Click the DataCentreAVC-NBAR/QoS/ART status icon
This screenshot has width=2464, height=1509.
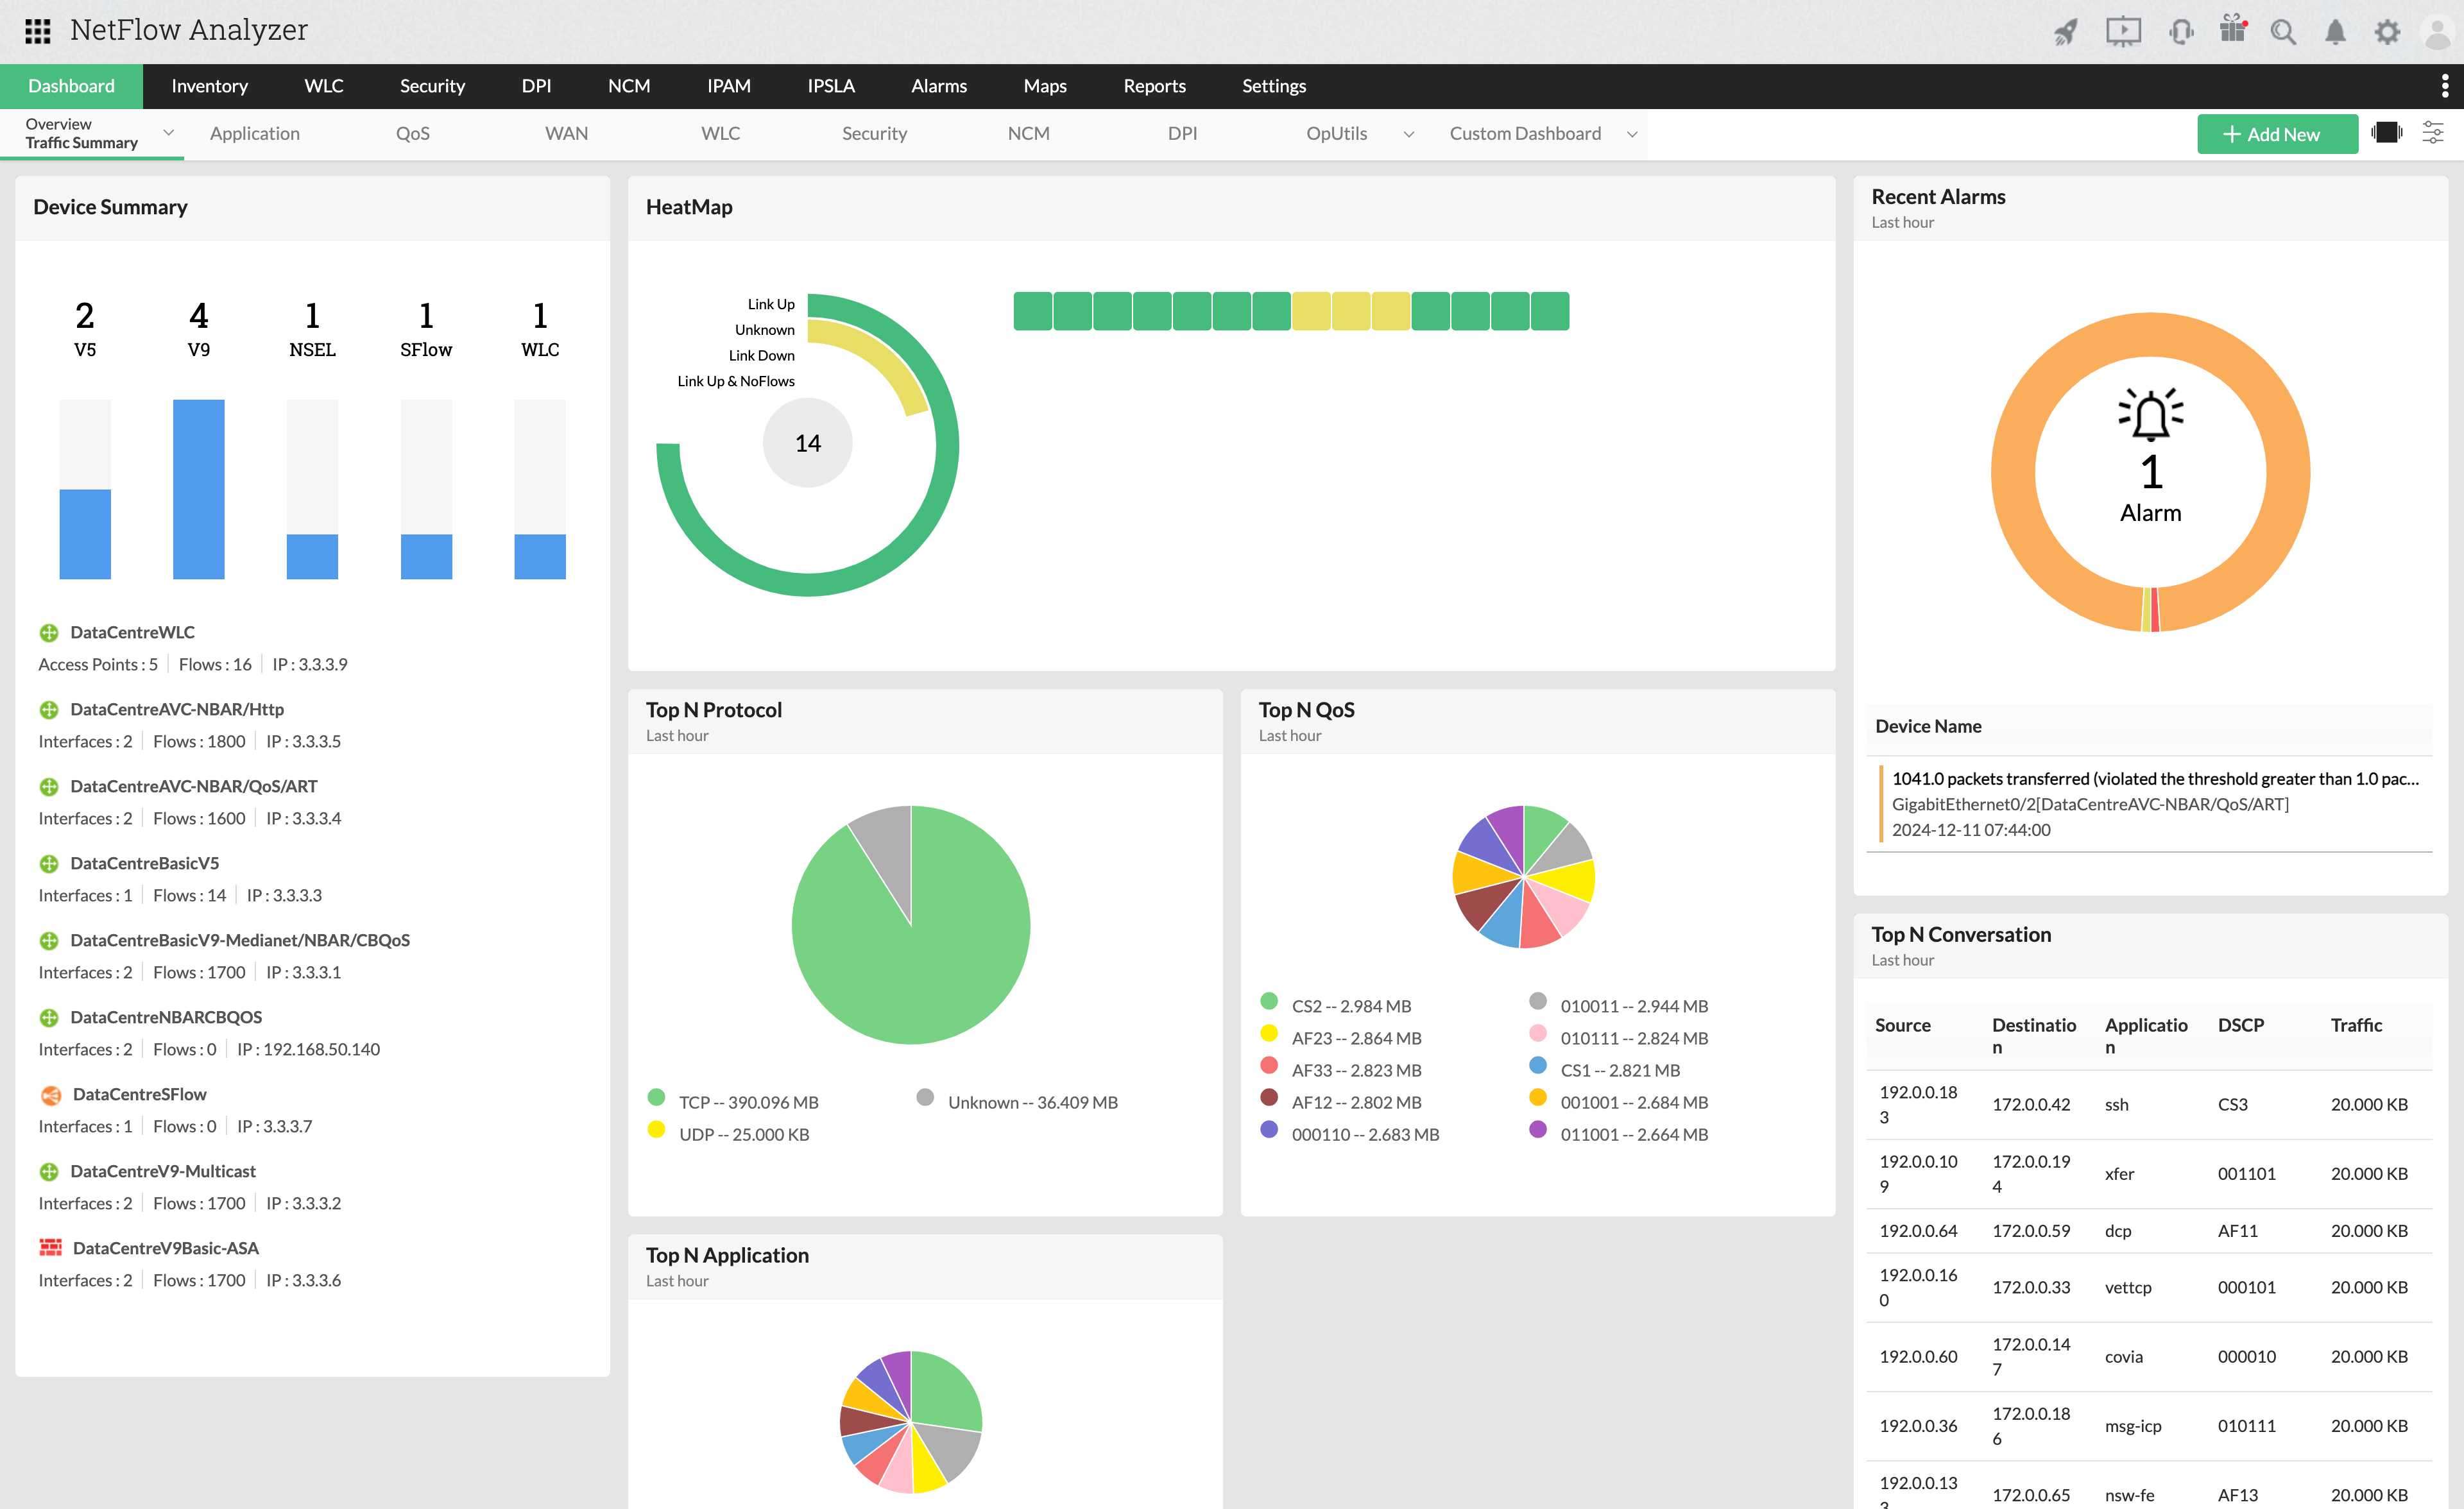[48, 787]
